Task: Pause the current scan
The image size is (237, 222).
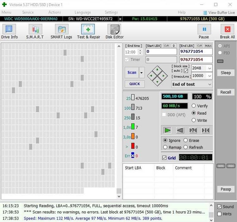Action: [204, 32]
